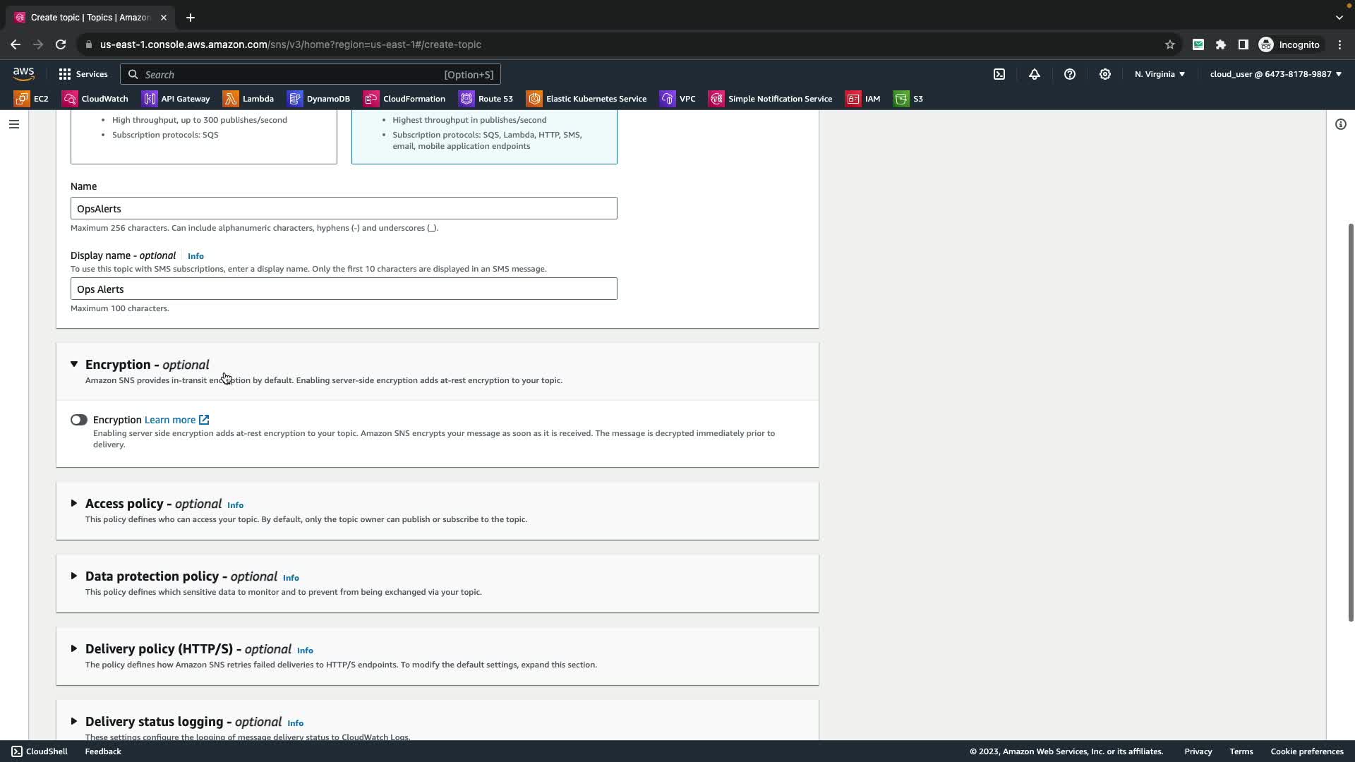Viewport: 1355px width, 762px height.
Task: Open the DynamoDB shortcut in favorites bar
Action: [x=319, y=99]
